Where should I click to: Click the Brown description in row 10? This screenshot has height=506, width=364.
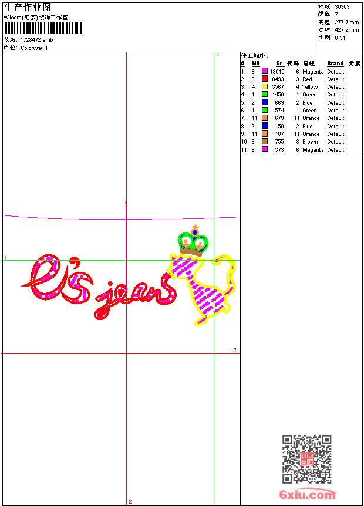(x=310, y=142)
